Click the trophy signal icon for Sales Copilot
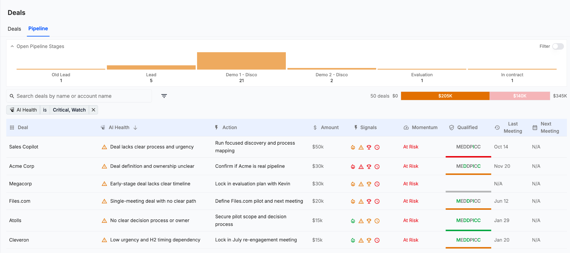Viewport: 570px width, 253px height. click(x=369, y=147)
